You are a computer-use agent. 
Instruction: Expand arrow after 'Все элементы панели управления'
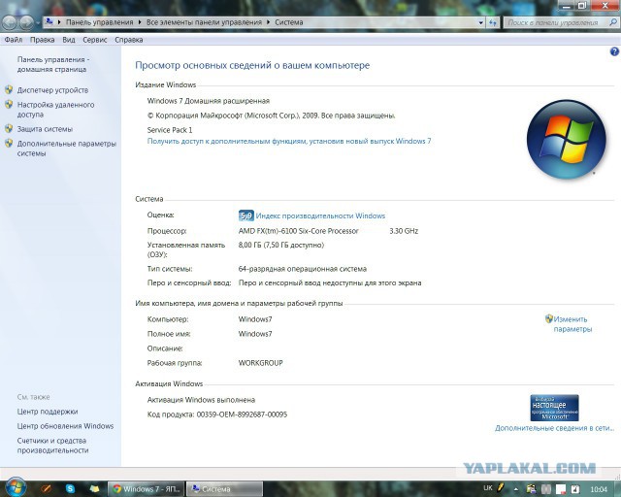click(x=268, y=22)
